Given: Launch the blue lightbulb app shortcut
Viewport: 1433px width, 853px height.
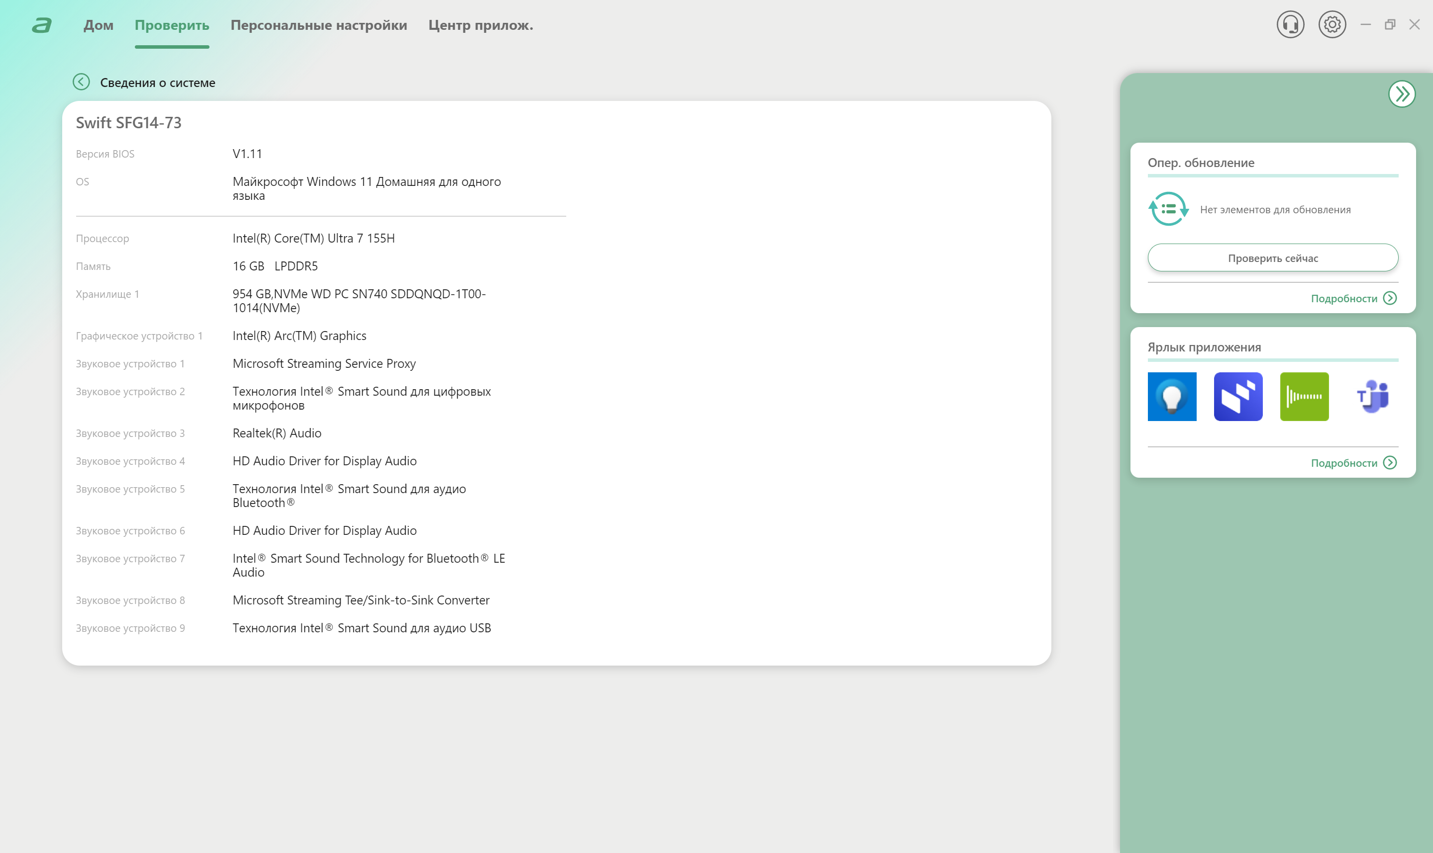Looking at the screenshot, I should pyautogui.click(x=1172, y=397).
